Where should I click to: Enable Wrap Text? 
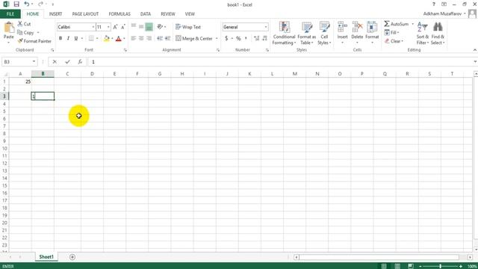pyautogui.click(x=188, y=27)
